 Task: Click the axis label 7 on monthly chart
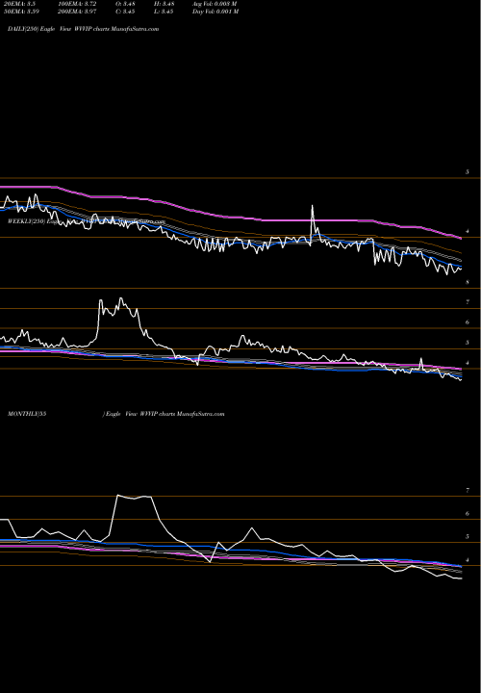pyautogui.click(x=468, y=490)
